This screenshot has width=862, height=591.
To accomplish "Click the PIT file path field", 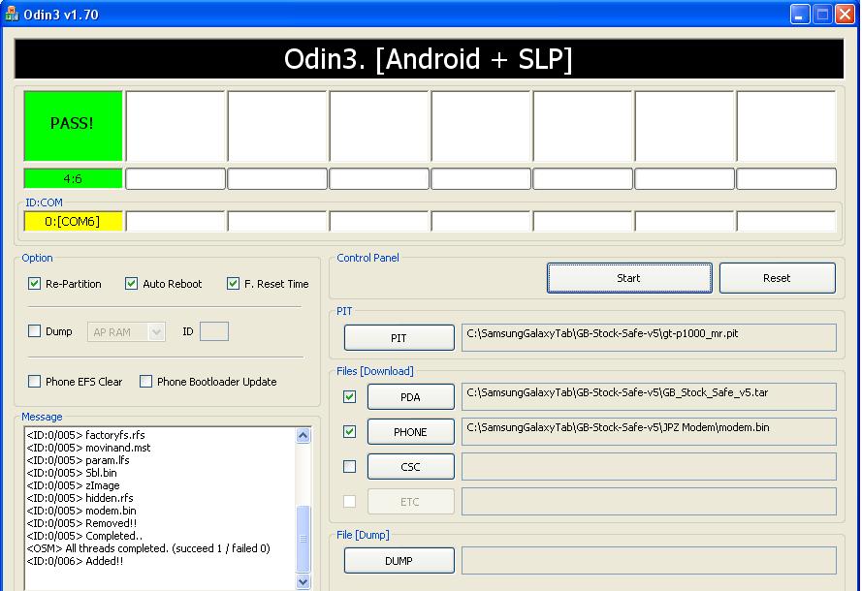I will (x=649, y=337).
